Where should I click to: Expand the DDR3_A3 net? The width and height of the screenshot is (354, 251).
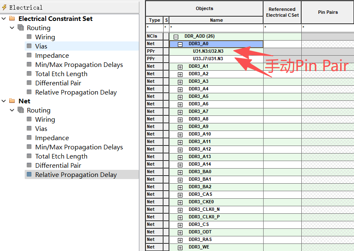pyautogui.click(x=180, y=82)
